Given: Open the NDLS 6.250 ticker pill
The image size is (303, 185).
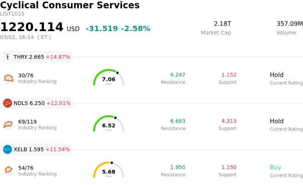Looking at the screenshot, I should (x=37, y=103).
